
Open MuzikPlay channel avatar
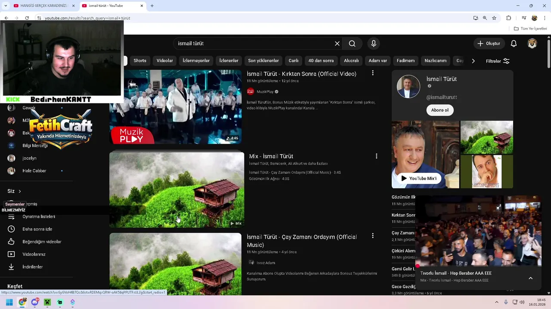coord(251,91)
